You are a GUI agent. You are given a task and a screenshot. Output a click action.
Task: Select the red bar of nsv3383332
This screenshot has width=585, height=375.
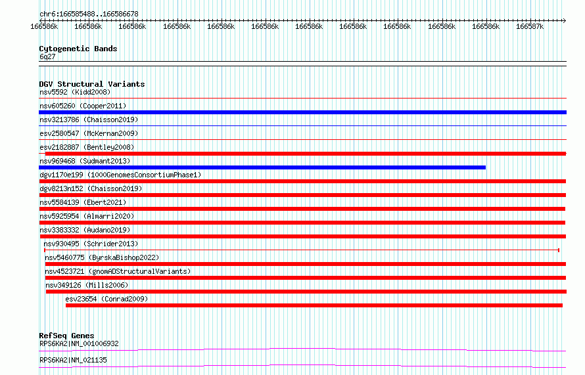(x=303, y=236)
